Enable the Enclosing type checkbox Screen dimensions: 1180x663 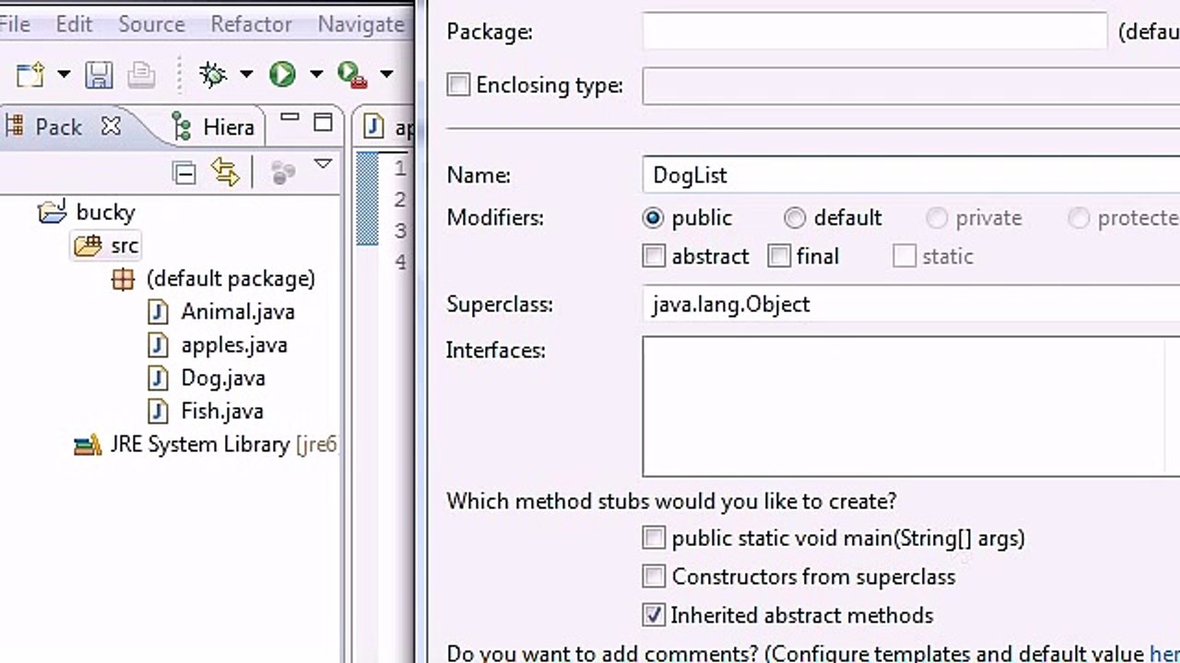click(x=458, y=85)
